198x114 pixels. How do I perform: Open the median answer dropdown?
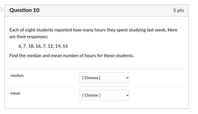point(104,78)
